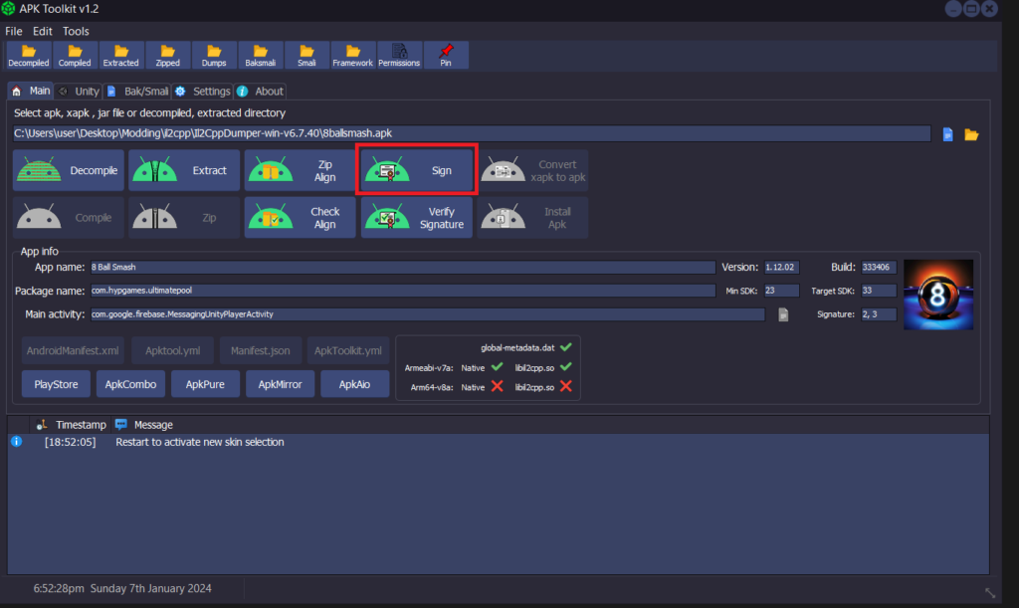
Task: Click the Zip Align button
Action: (x=300, y=170)
